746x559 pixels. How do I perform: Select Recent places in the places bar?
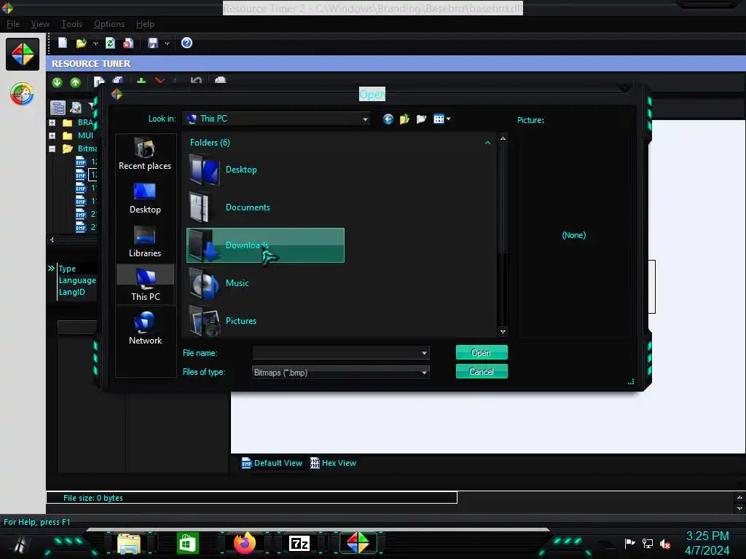(x=145, y=154)
